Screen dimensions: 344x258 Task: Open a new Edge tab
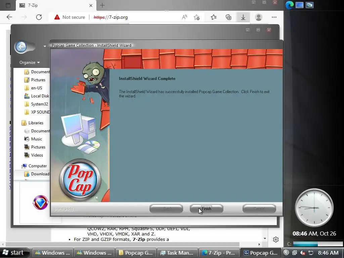102,5
